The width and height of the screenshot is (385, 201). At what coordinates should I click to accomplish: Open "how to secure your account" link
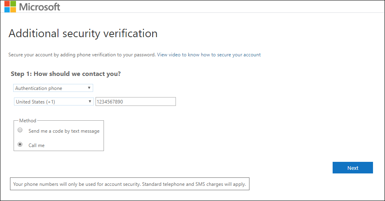coord(231,55)
